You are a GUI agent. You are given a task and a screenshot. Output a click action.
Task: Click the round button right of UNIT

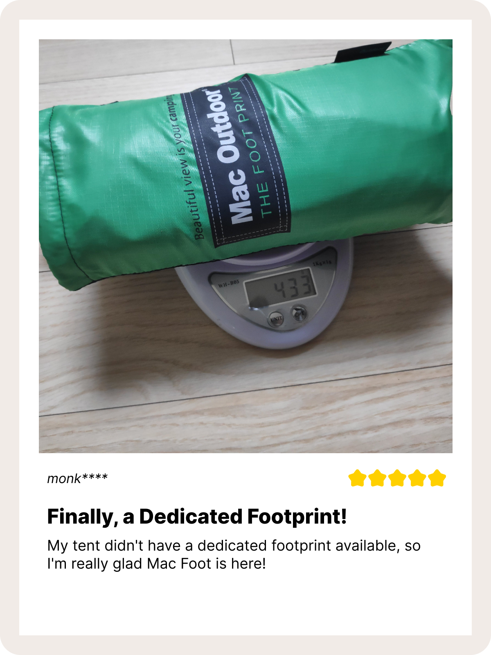[x=299, y=313]
